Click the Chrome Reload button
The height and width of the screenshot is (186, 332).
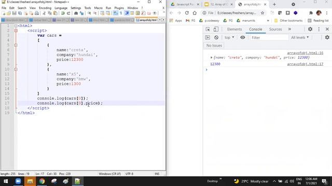click(x=187, y=13)
